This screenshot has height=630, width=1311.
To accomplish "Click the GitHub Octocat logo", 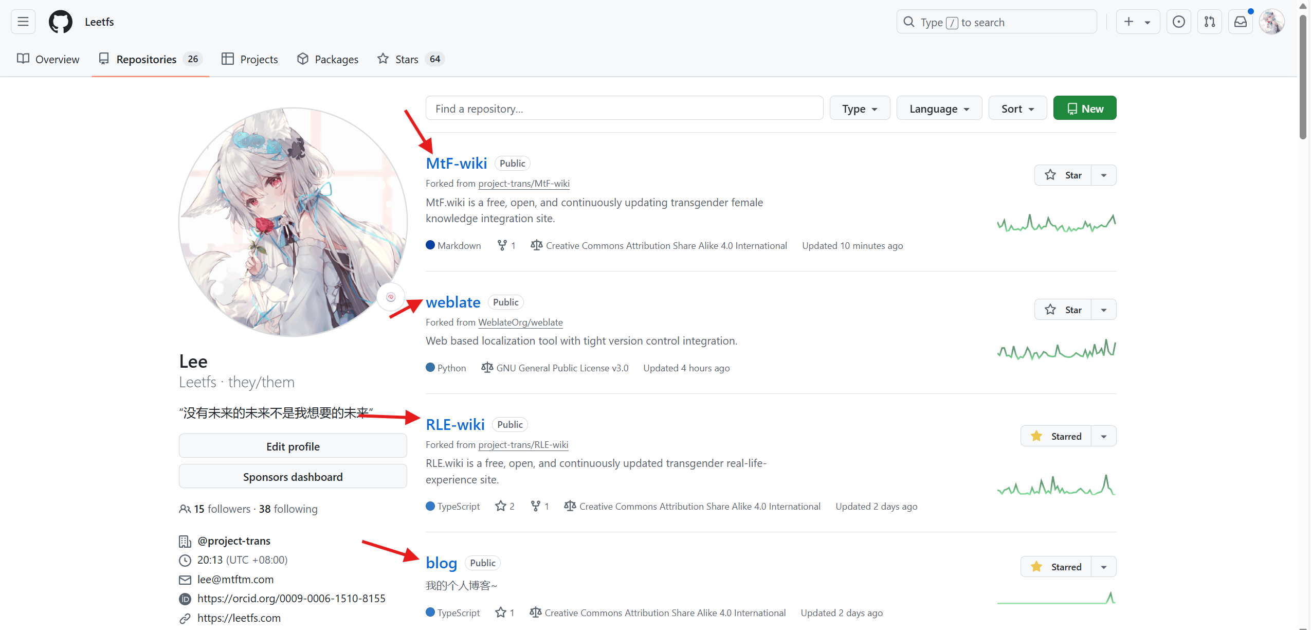I will pyautogui.click(x=61, y=22).
